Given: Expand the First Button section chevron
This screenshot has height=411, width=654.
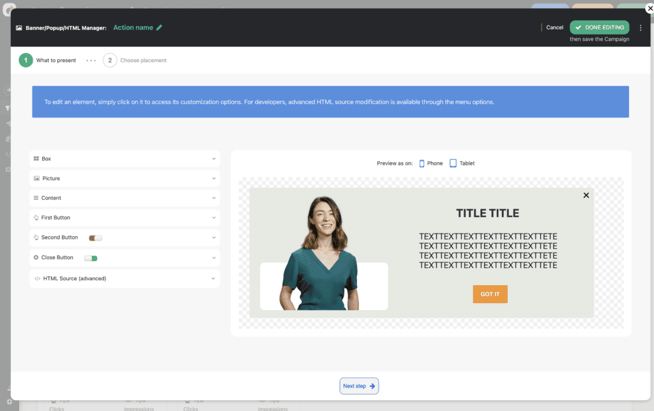Looking at the screenshot, I should [x=214, y=218].
